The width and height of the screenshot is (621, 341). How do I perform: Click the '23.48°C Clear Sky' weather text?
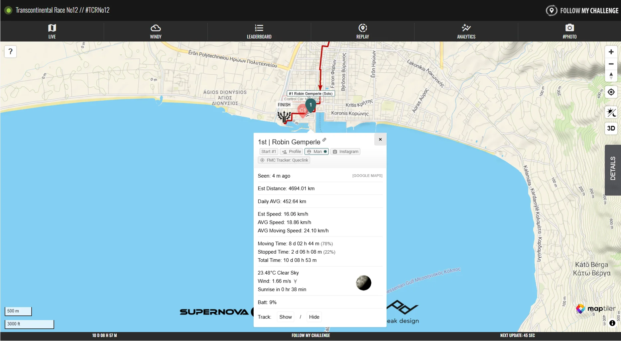tap(278, 273)
